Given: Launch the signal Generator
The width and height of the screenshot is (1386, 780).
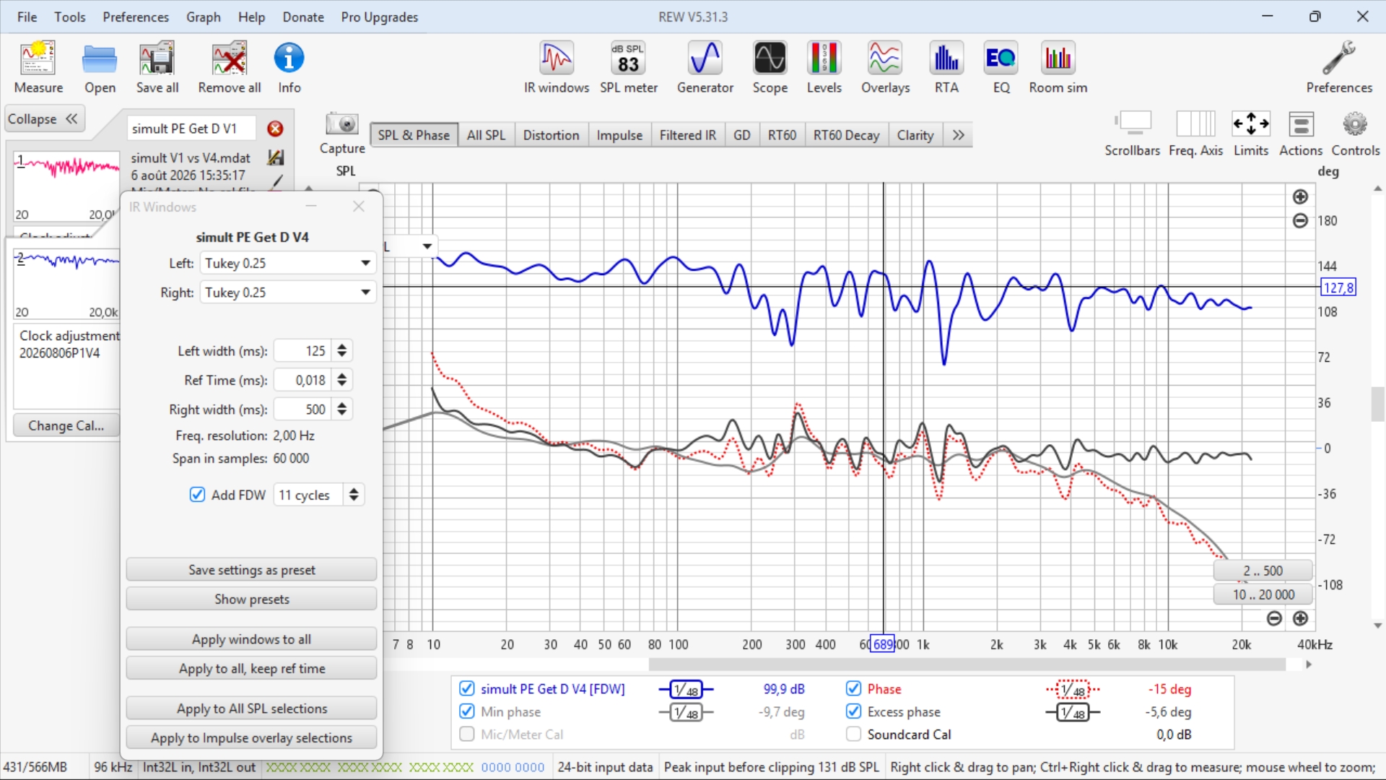Looking at the screenshot, I should 705,67.
